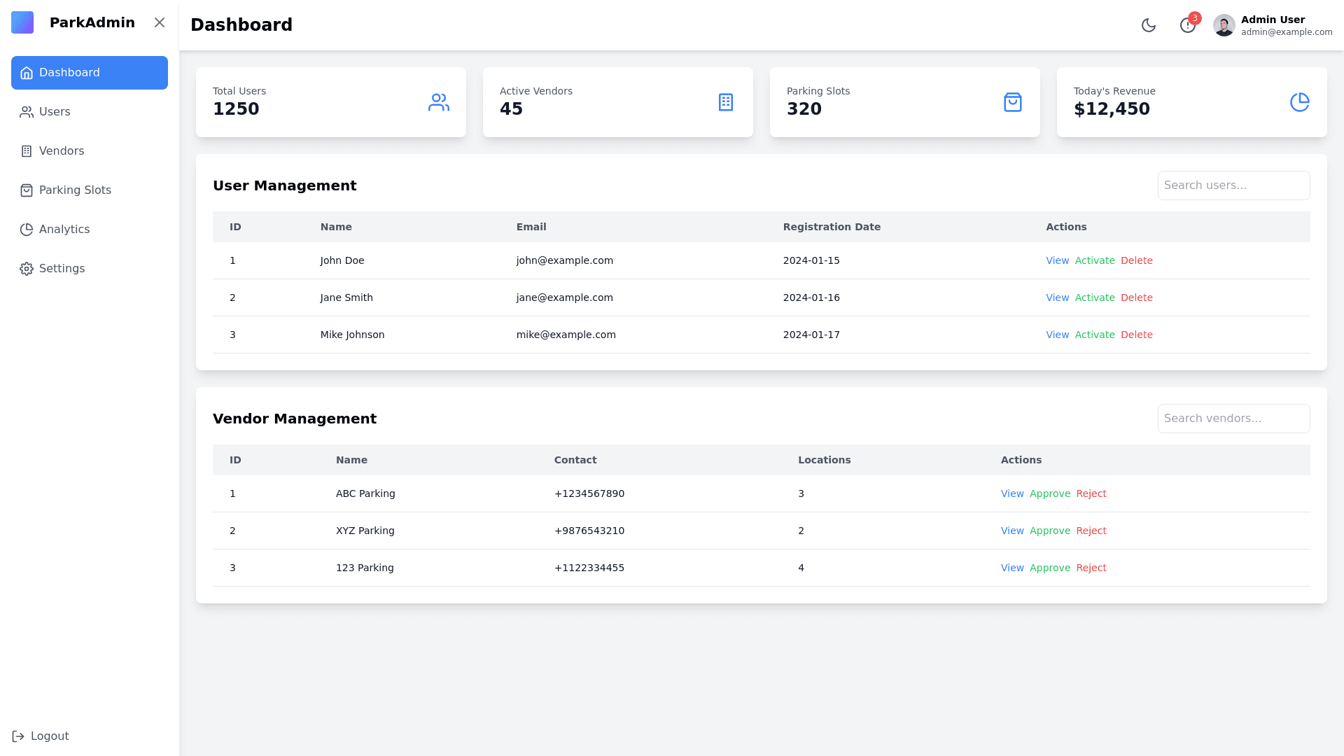The height and width of the screenshot is (756, 1344).
Task: Focus the Search vendors field
Action: tap(1233, 419)
